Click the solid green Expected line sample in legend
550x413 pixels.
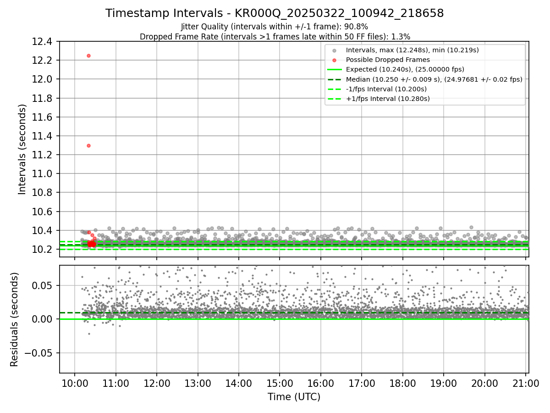(x=335, y=70)
